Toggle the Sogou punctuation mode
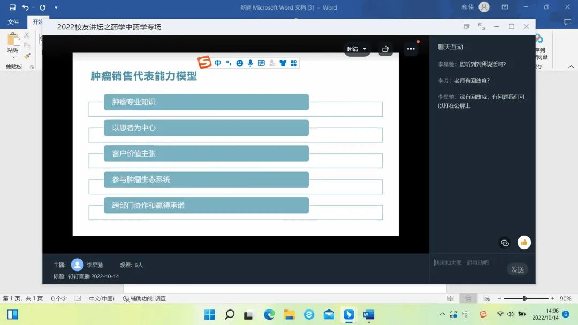Image resolution: width=578 pixels, height=325 pixels. (229, 63)
